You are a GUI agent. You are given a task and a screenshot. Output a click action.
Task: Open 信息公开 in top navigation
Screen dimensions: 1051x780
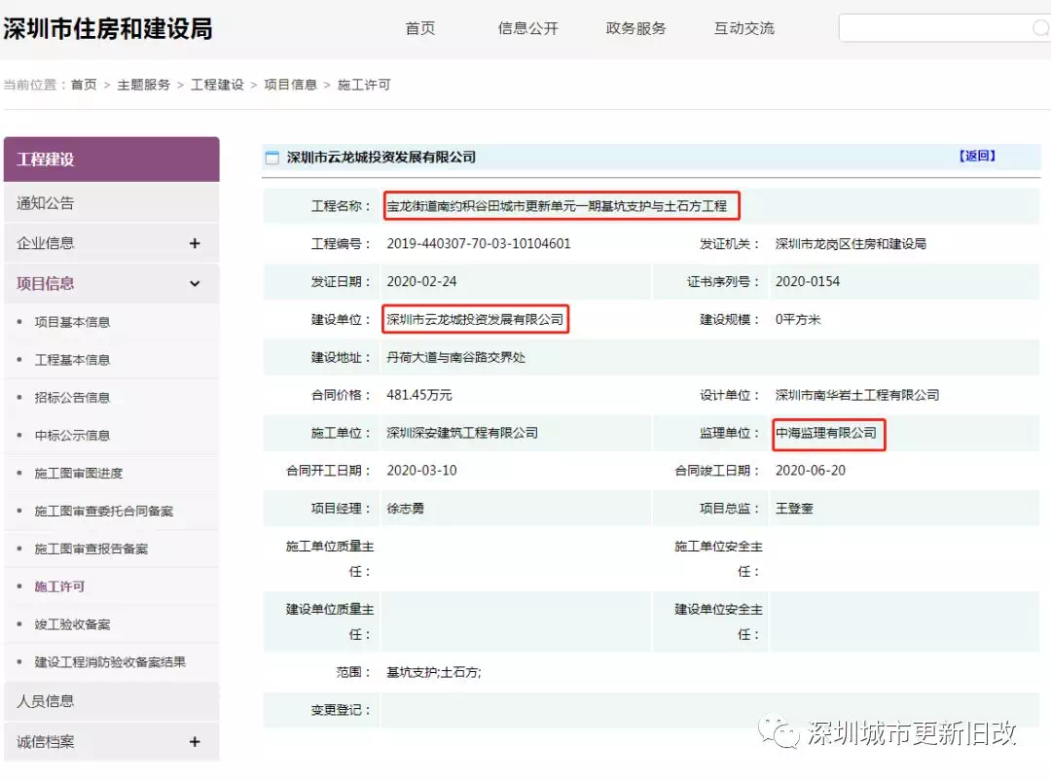pos(528,28)
